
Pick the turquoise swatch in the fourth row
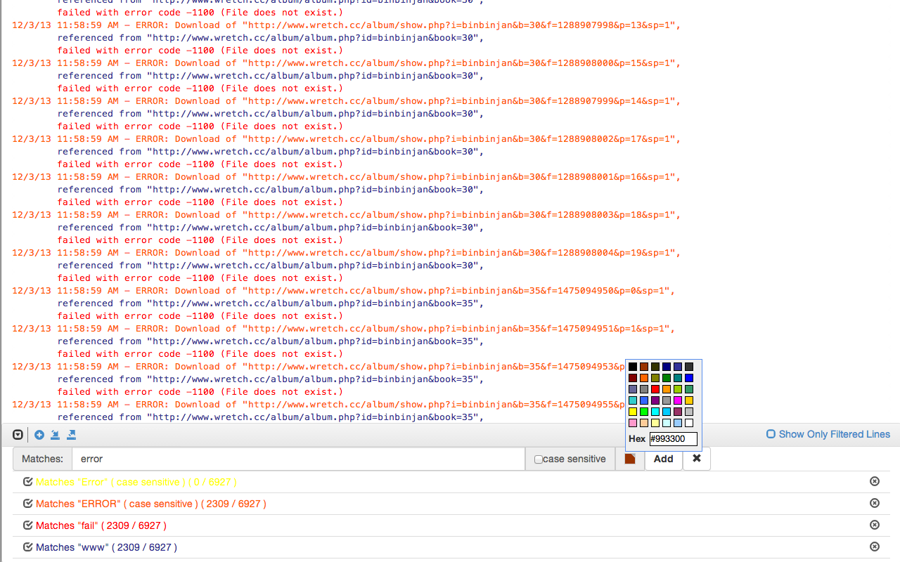[x=633, y=400]
